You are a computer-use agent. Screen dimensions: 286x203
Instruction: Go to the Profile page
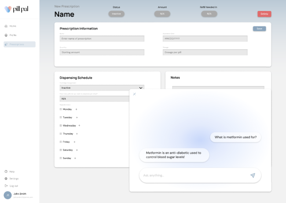point(13,35)
